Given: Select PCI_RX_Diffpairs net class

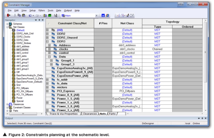Looking at the screenshot, I should [25, 91].
